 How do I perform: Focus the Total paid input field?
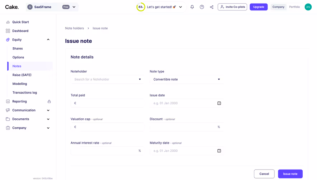point(107,103)
